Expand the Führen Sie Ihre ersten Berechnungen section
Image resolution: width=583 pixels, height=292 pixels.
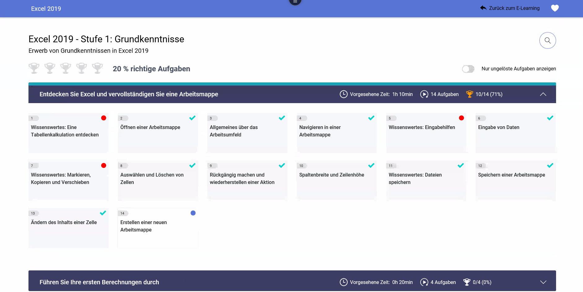pyautogui.click(x=543, y=282)
